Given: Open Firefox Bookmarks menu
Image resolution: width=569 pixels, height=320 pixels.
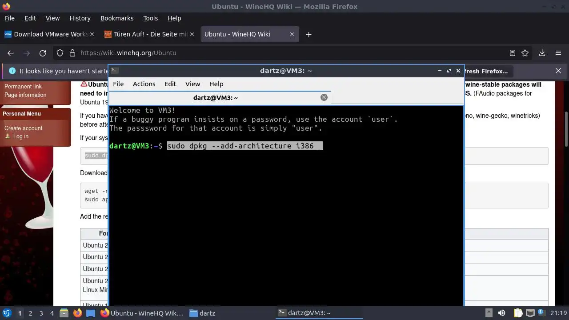Looking at the screenshot, I should 117,18.
